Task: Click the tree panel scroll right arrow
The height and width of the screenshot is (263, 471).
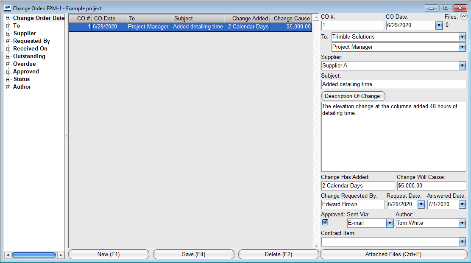Action: 61,255
